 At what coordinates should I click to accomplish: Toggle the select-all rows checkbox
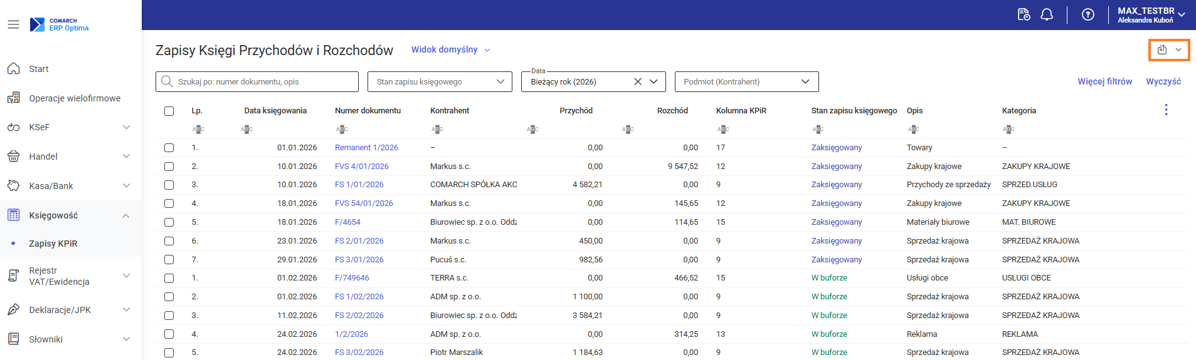tap(169, 111)
